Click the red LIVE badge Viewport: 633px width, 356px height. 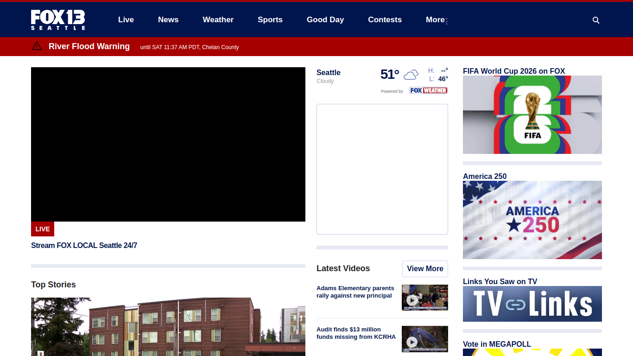click(43, 229)
